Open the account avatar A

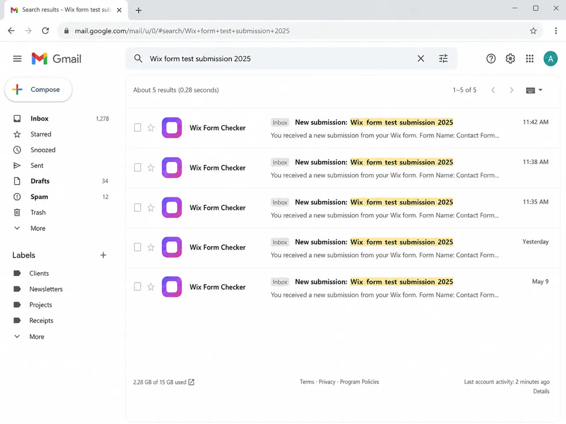point(551,58)
